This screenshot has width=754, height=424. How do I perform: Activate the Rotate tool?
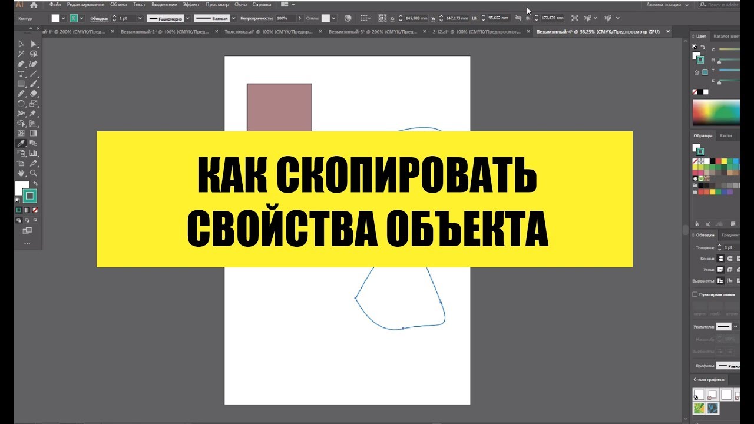pos(21,104)
